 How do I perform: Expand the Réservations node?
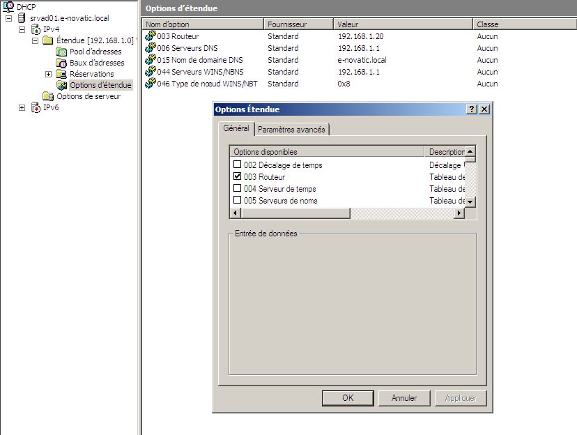tap(48, 74)
